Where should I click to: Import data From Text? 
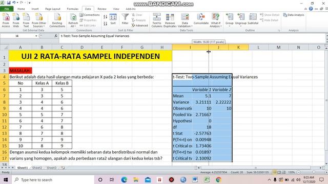pos(26,20)
